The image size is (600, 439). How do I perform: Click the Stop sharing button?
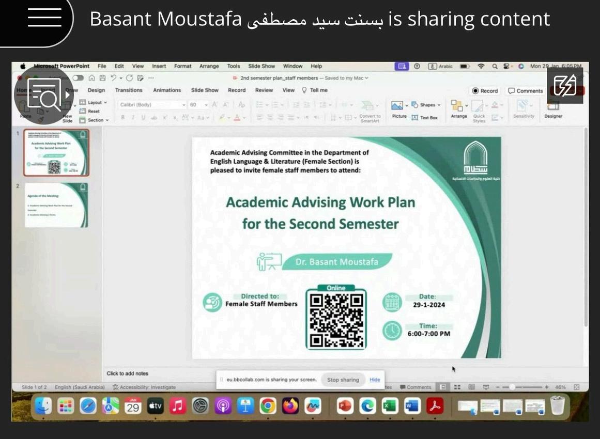tap(343, 380)
